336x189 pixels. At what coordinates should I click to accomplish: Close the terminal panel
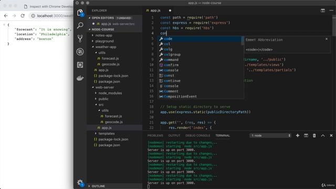pyautogui.click(x=331, y=135)
